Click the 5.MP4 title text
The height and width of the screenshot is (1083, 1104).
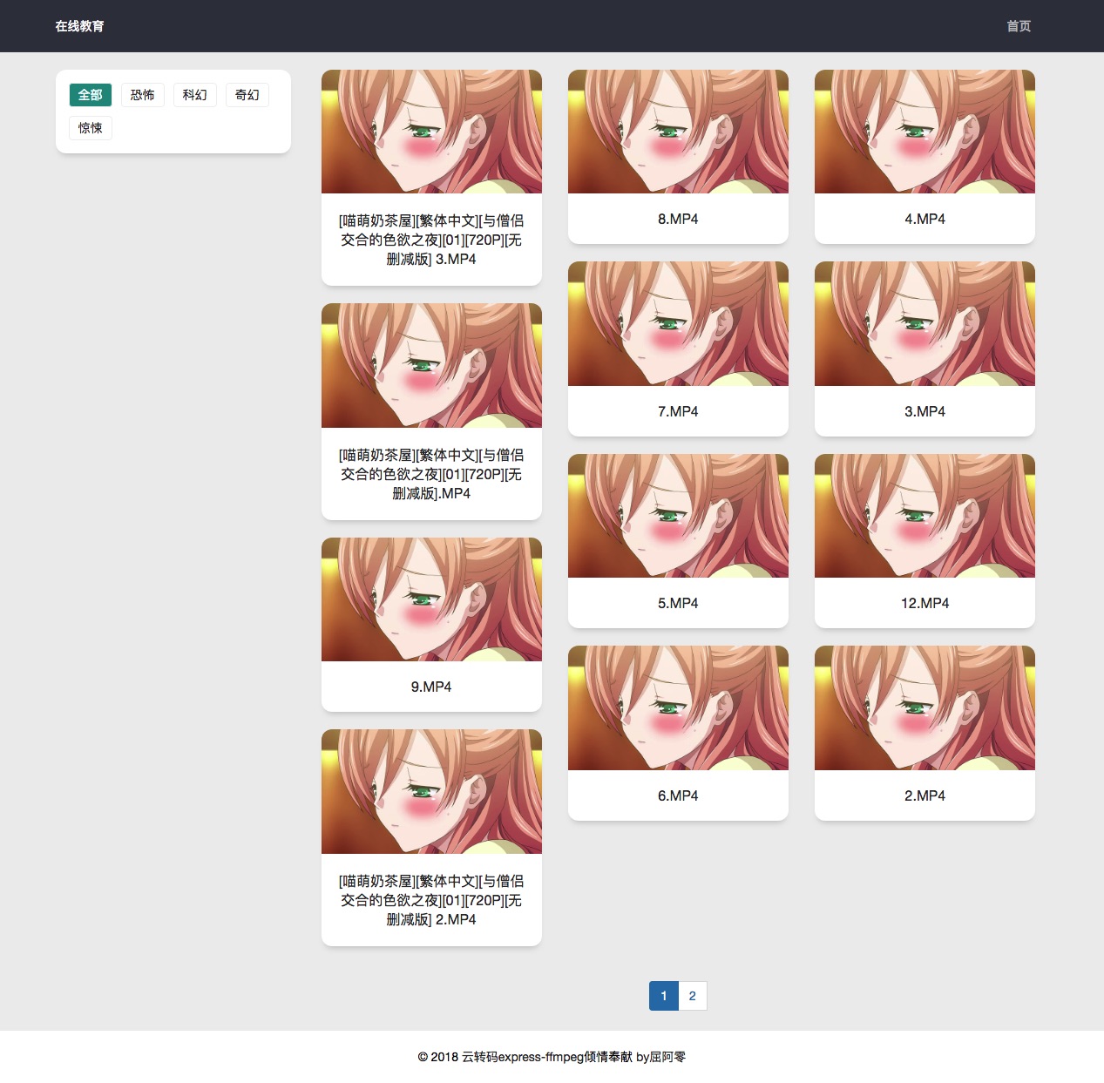pos(678,603)
